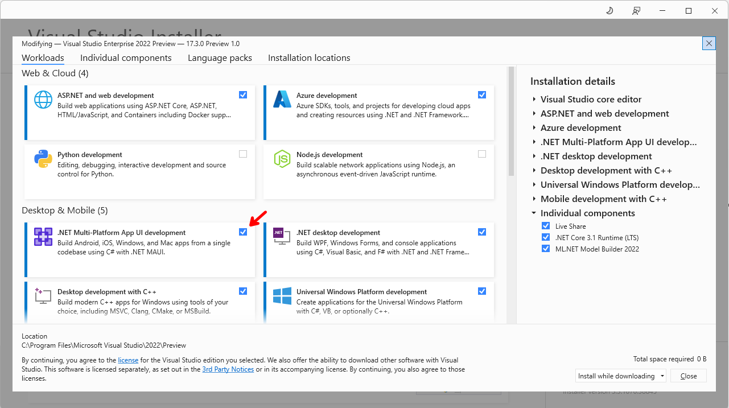Expand Visual Studio core editor details
The width and height of the screenshot is (729, 408).
[534, 100]
